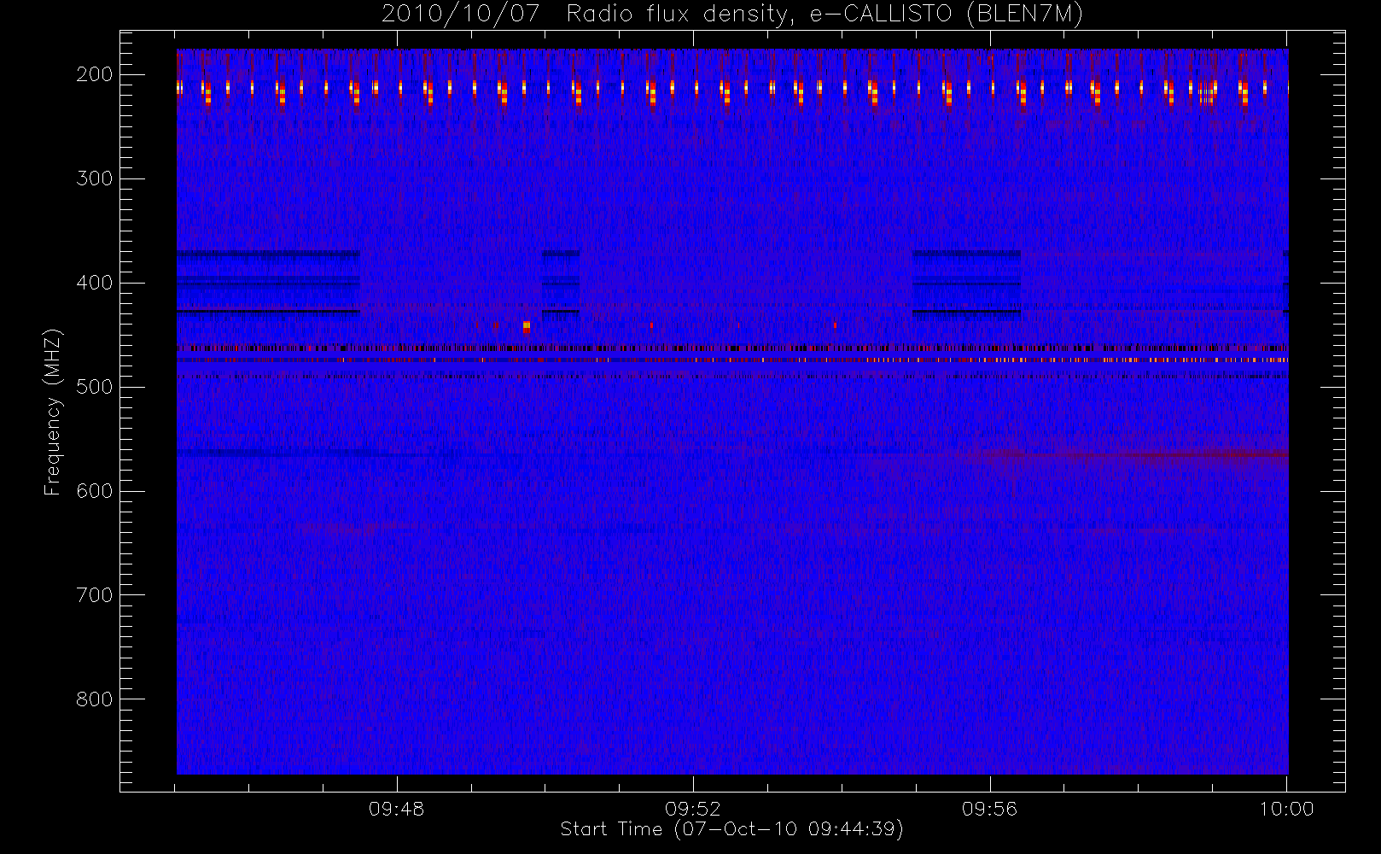Viewport: 1381px width, 854px height.
Task: Click the "Frequency (MHz)" axis label
Action: coord(53,412)
